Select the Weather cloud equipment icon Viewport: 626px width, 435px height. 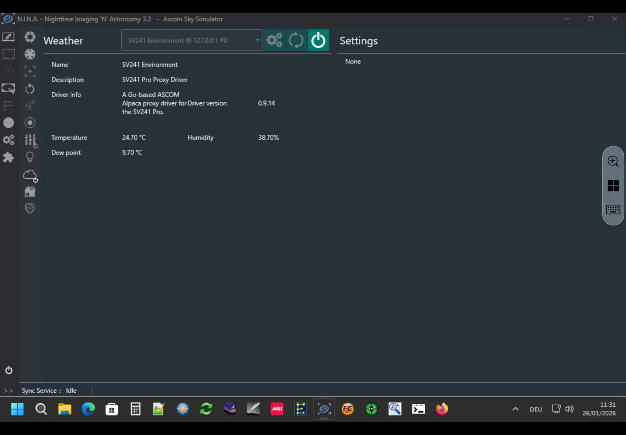30,175
